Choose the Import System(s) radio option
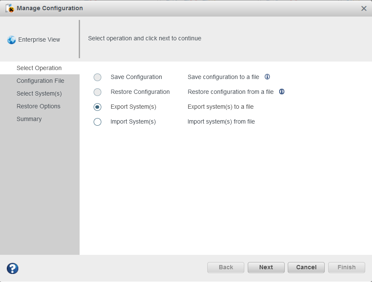Viewport: 372px width, 282px height. coord(97,122)
